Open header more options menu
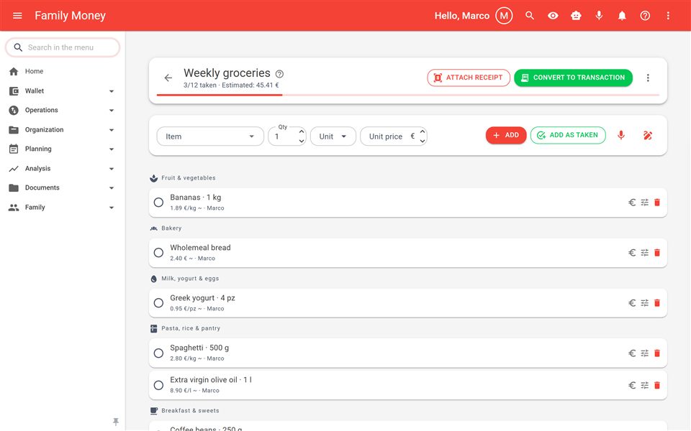The image size is (691, 431). coord(668,16)
